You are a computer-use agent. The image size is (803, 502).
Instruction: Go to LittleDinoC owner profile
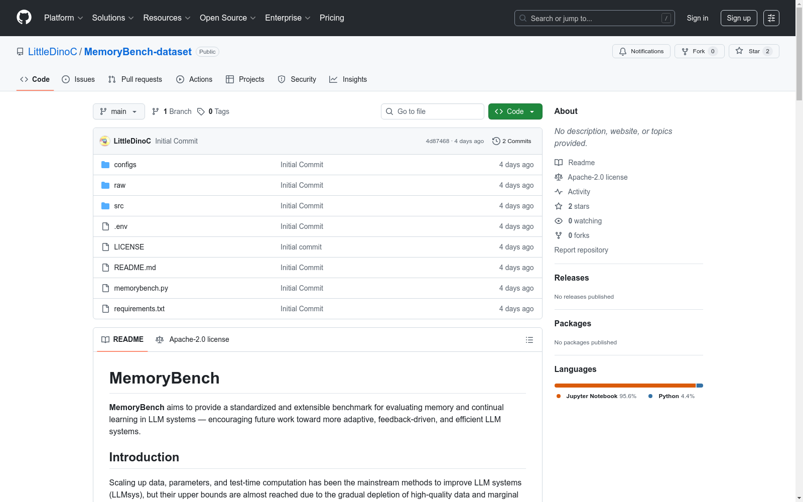coord(53,52)
